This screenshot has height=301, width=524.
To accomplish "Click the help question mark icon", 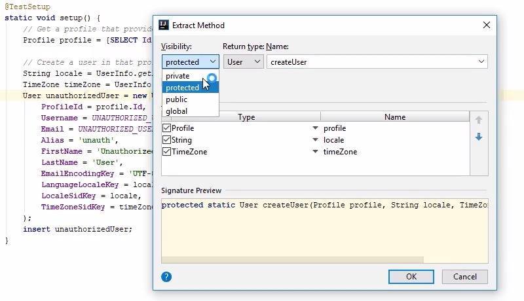I will pos(166,277).
